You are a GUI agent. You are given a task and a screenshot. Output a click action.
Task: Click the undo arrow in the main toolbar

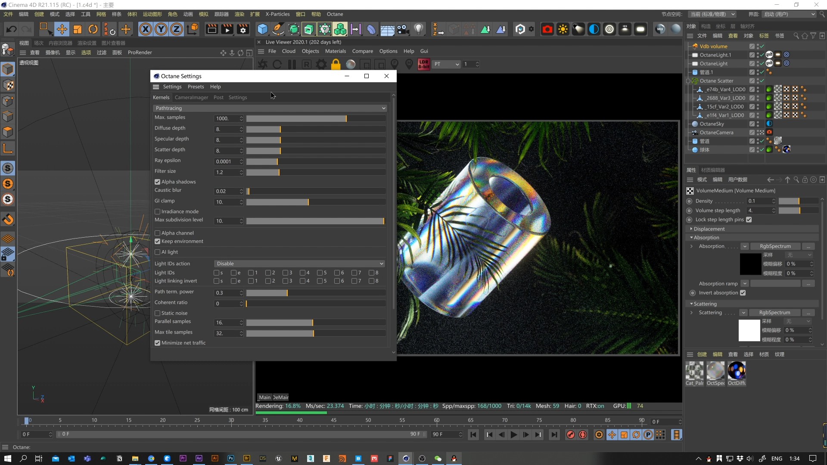pyautogui.click(x=12, y=29)
